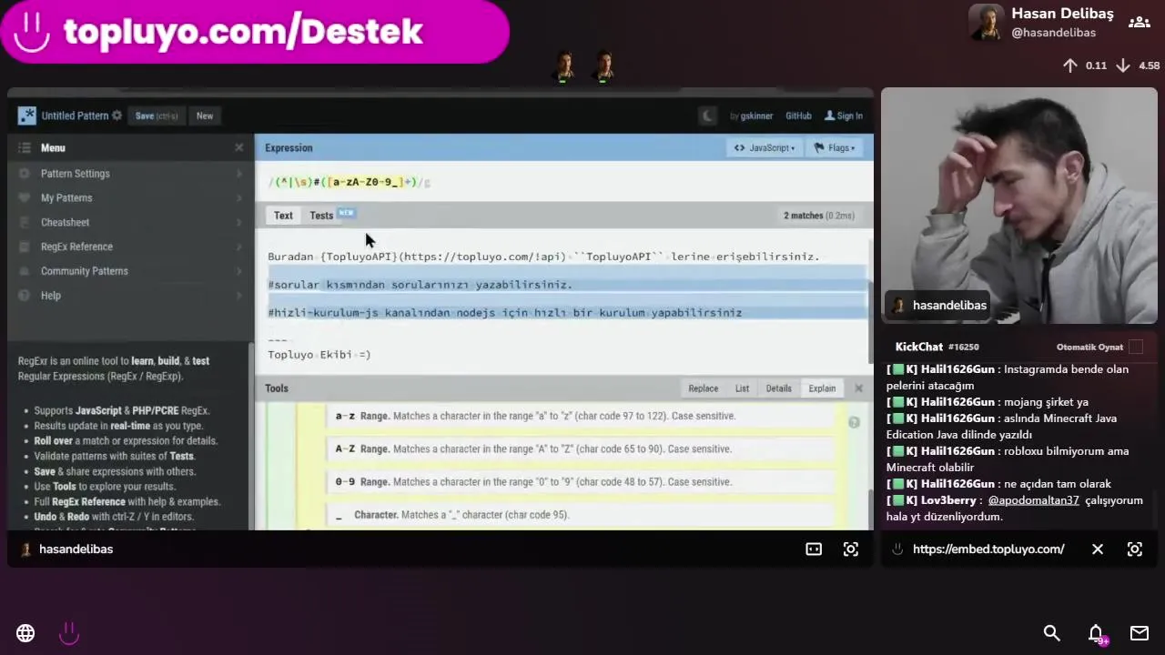The image size is (1165, 655).
Task: Click the RegEx Reference icon in sidebar
Action: point(24,247)
